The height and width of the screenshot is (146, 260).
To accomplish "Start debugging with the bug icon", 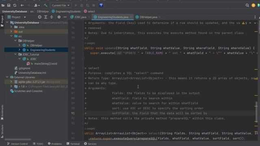I will coord(82,5).
